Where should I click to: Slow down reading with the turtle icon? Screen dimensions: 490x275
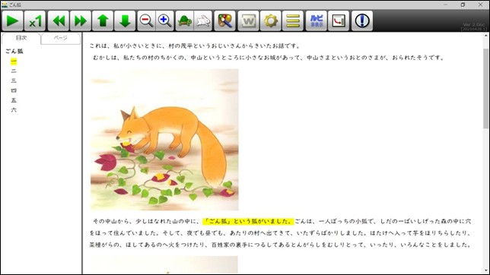(185, 21)
